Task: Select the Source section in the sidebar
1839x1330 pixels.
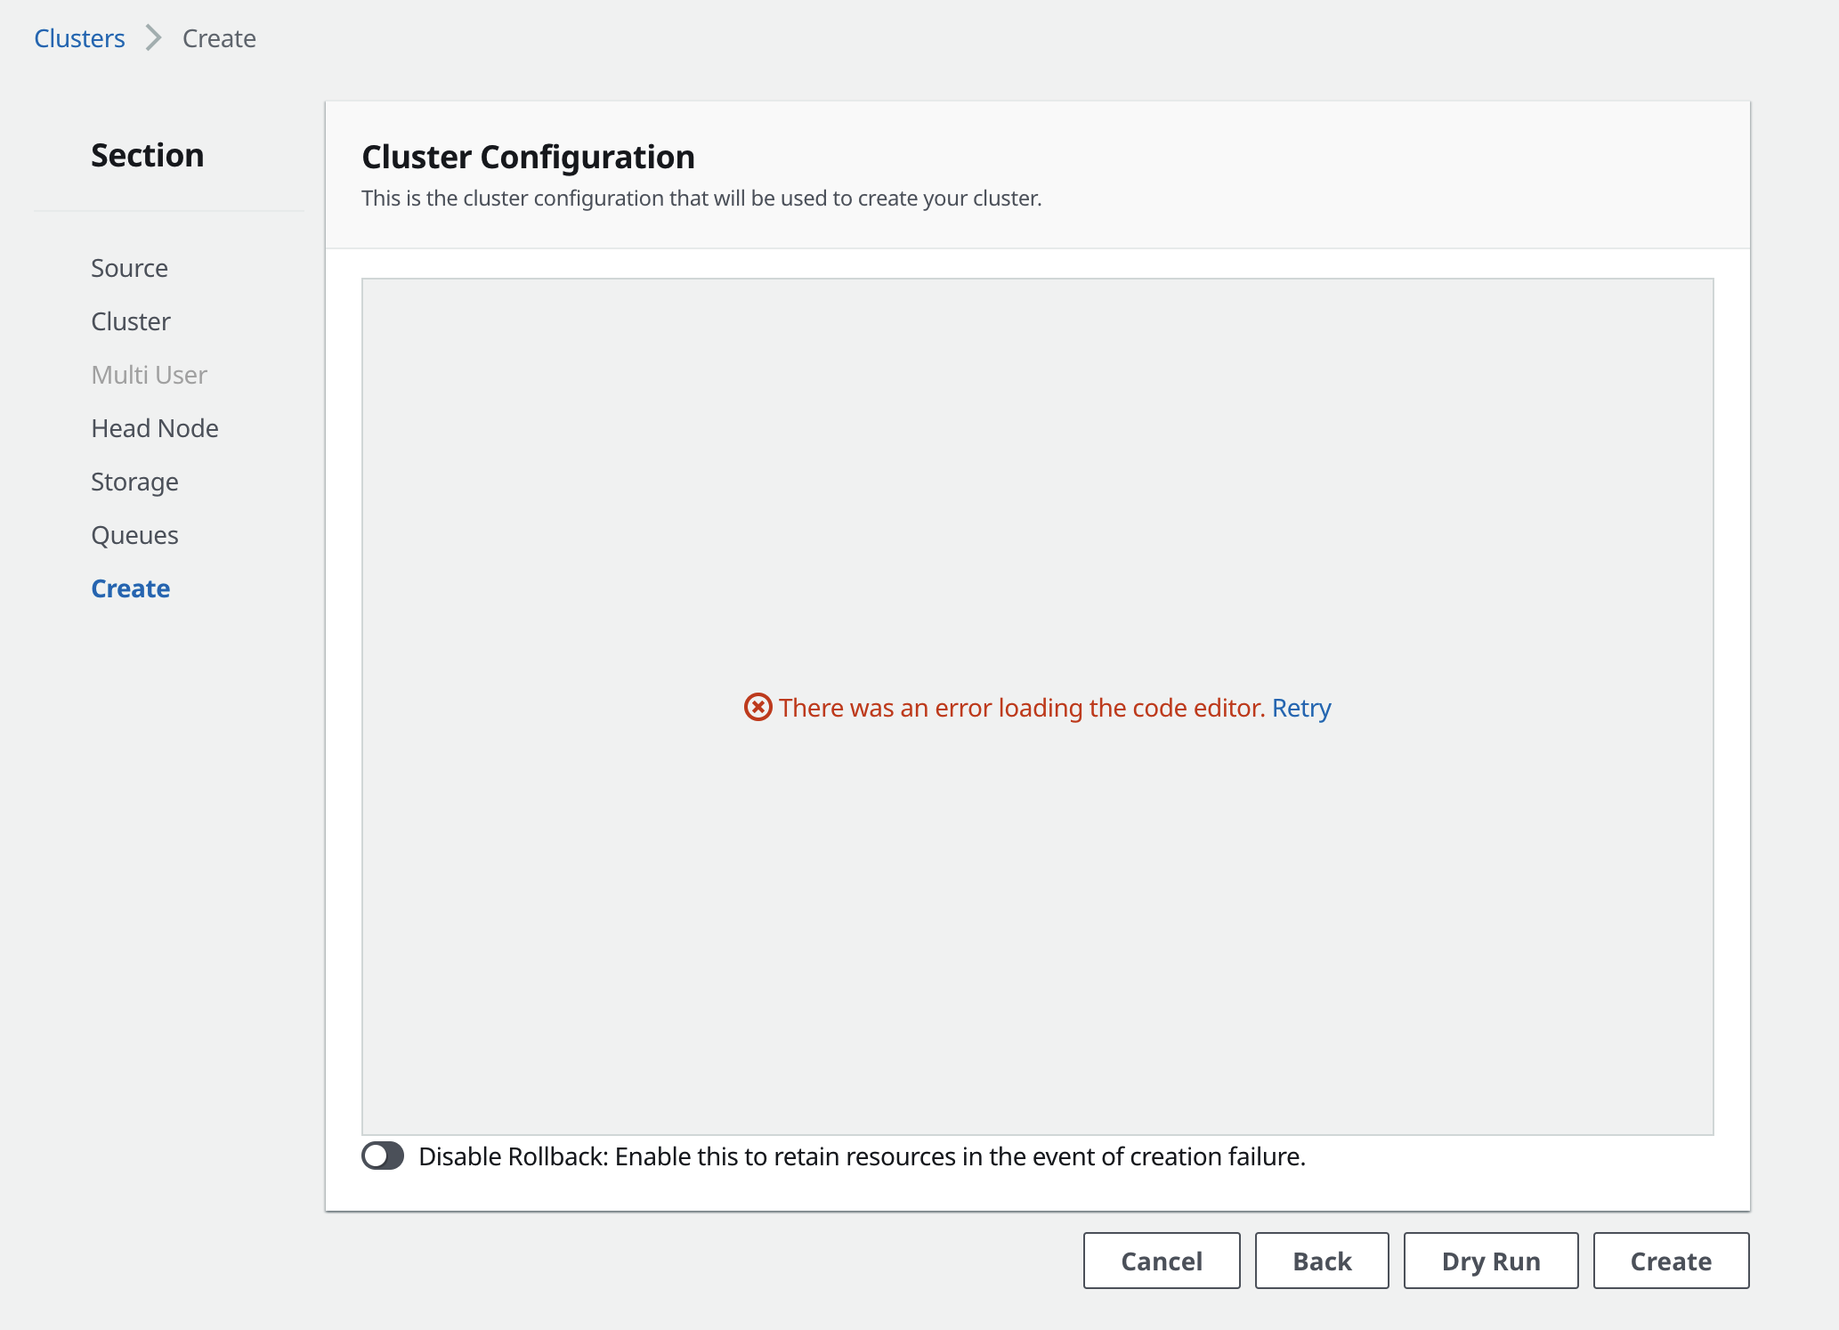Action: pos(129,267)
